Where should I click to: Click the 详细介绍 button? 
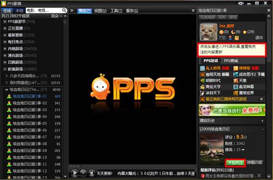tap(254, 163)
